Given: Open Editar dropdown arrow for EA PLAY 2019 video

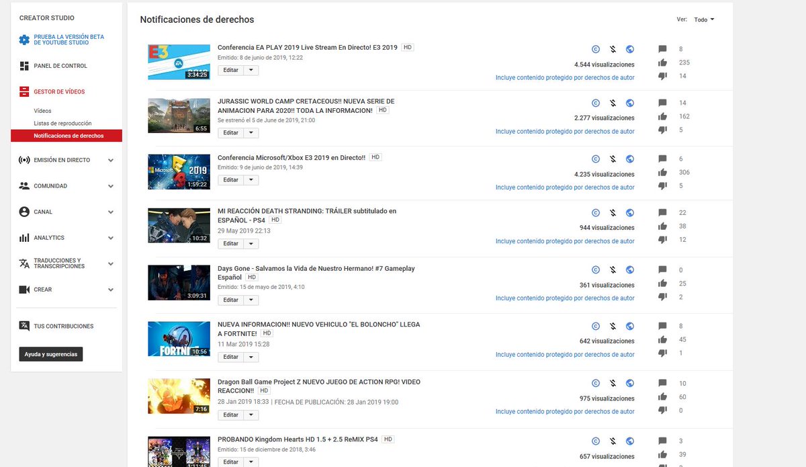Looking at the screenshot, I should click(251, 70).
